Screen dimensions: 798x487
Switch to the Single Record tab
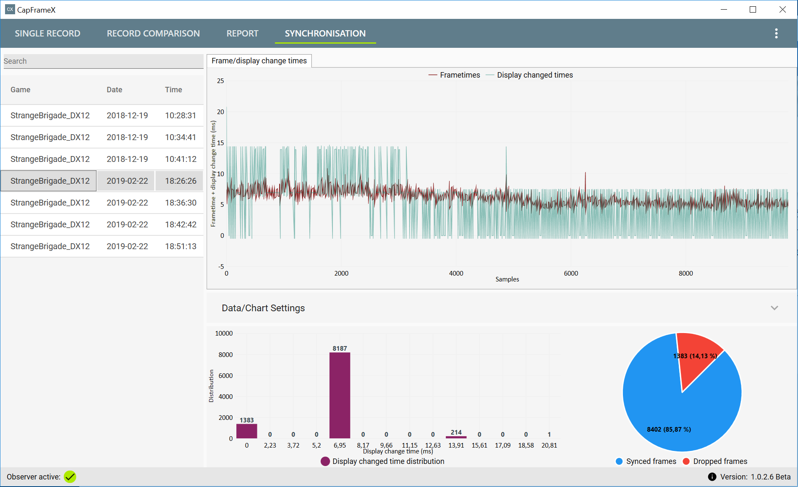47,34
